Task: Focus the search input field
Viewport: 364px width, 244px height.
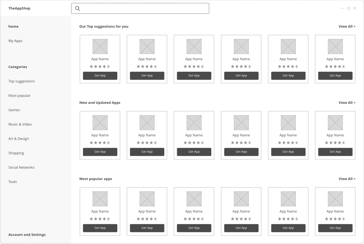Action: point(144,8)
